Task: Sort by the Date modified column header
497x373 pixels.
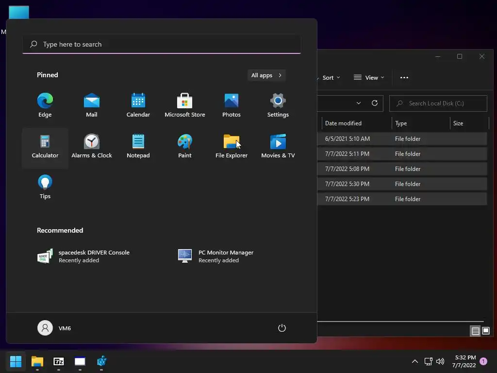Action: tap(357, 123)
